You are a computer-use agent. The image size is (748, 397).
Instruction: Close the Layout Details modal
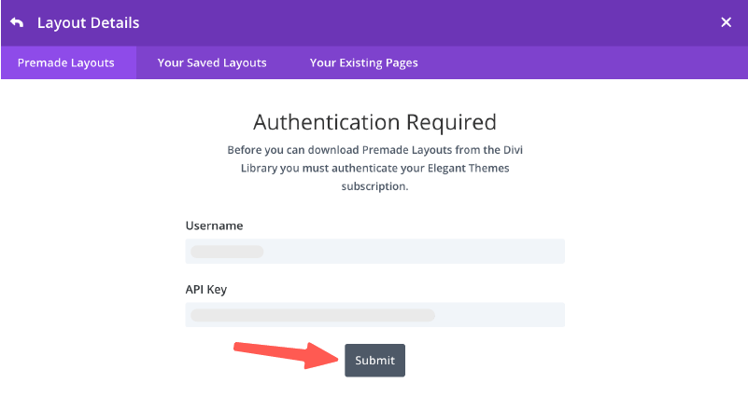pyautogui.click(x=727, y=22)
